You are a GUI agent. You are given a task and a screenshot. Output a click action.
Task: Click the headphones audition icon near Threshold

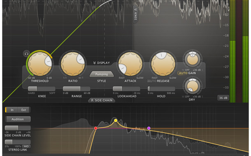[26, 54]
